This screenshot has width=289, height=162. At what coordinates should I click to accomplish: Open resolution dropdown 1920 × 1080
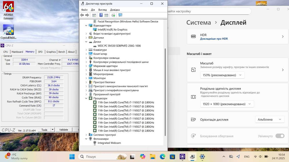click(227, 104)
